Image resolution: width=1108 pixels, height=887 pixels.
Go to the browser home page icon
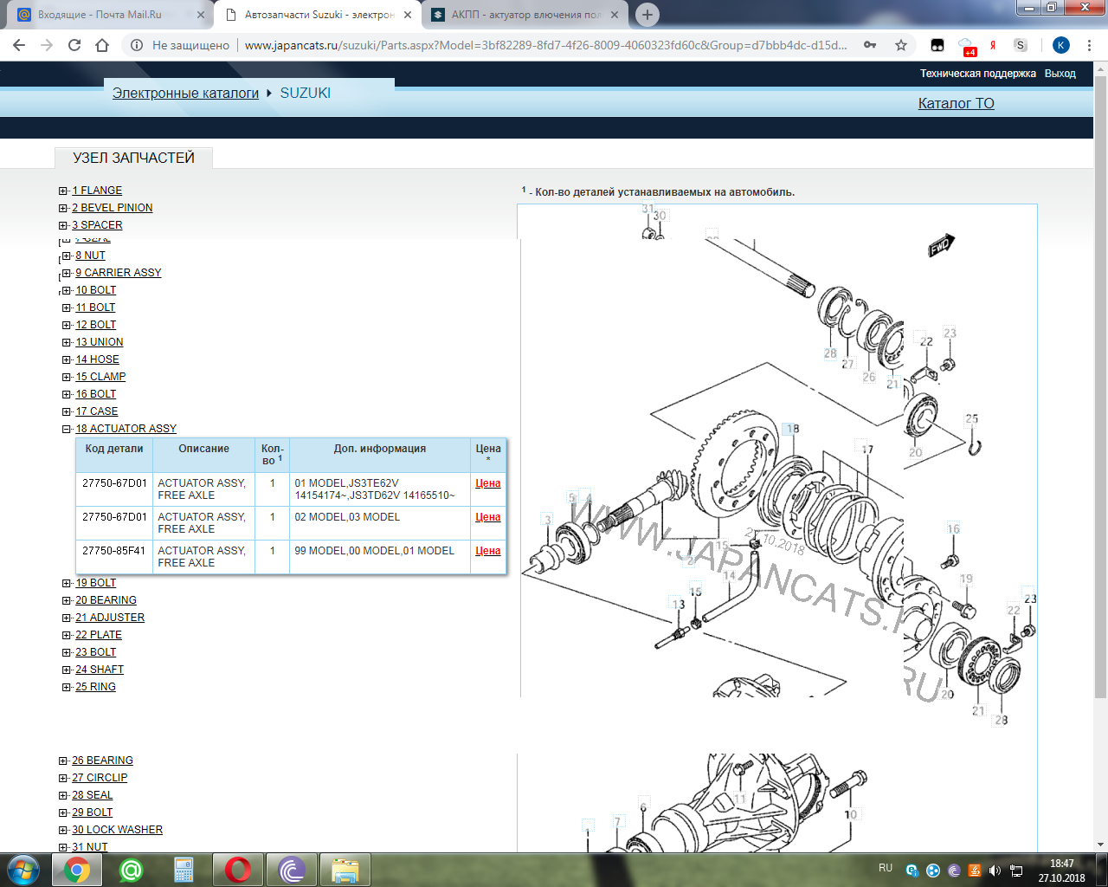[x=102, y=45]
